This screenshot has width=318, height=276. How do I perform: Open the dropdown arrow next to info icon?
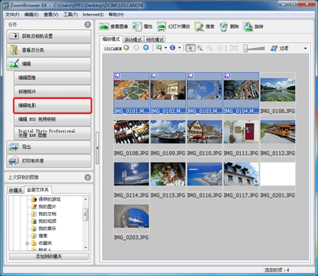tap(179, 48)
